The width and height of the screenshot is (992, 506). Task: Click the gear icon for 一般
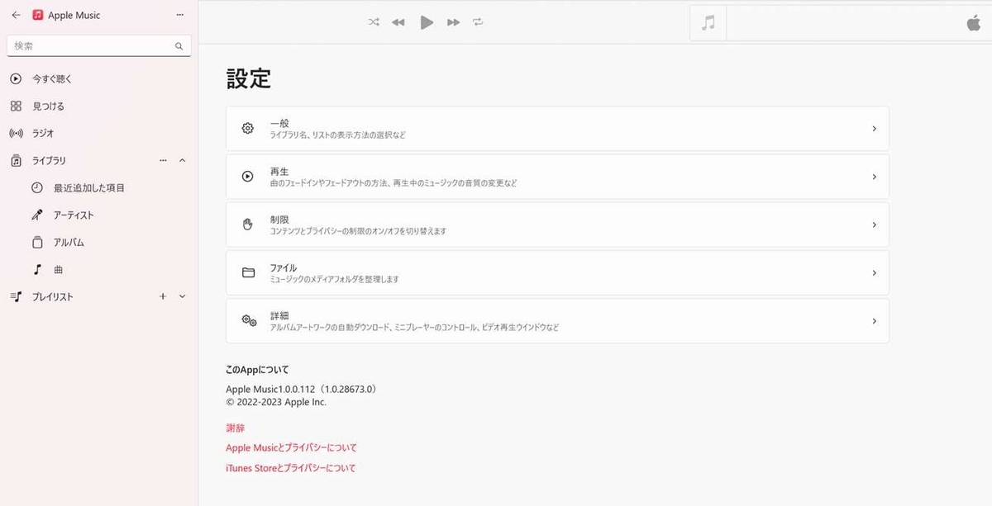pyautogui.click(x=248, y=129)
